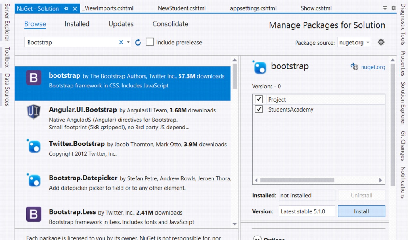Click the Bootstrap.Less package icon
Viewport: 408px width, 240px height.
(34, 214)
